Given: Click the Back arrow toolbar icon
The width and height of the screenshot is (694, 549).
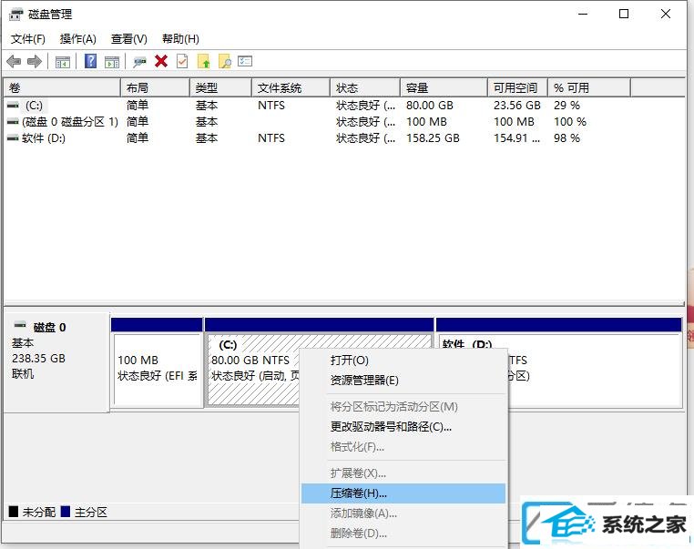Looking at the screenshot, I should click(14, 61).
